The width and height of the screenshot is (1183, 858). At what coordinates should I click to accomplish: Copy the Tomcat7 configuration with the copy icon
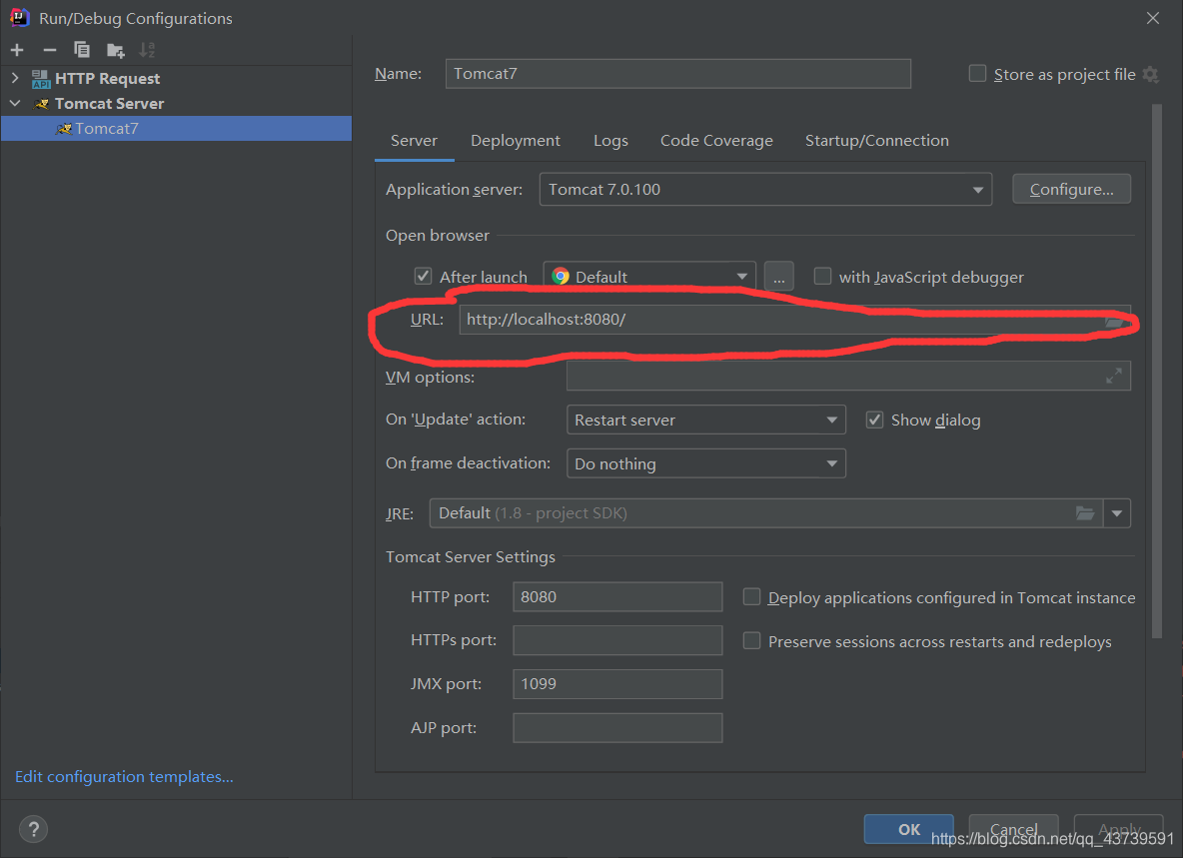(82, 49)
